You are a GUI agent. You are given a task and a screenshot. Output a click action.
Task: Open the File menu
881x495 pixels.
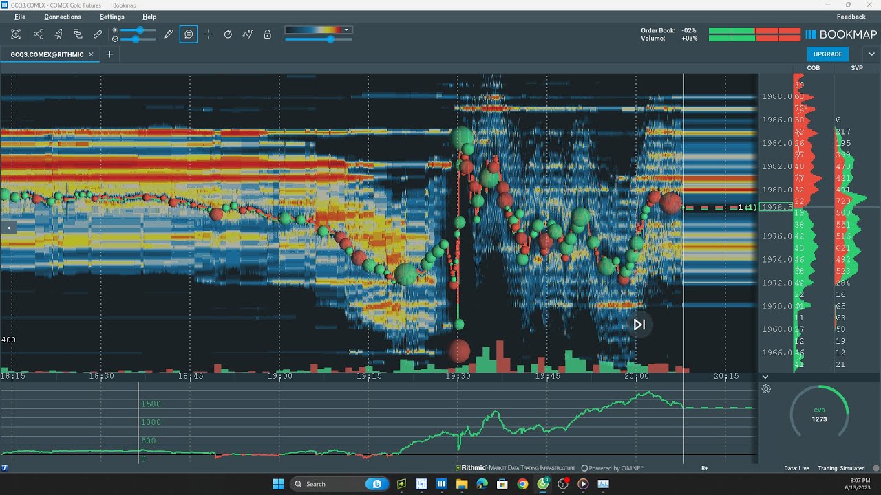(20, 16)
